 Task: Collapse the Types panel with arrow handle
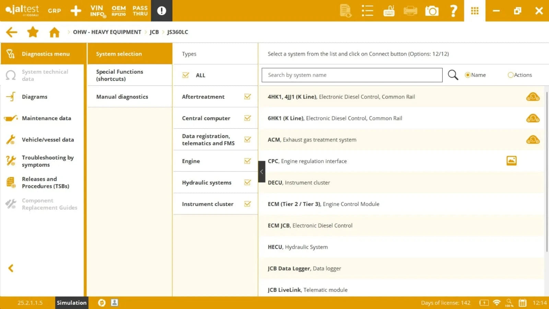[261, 172]
